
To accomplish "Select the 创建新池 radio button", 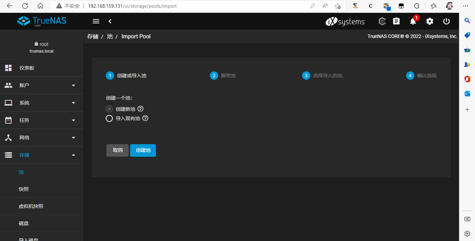I will (x=109, y=109).
